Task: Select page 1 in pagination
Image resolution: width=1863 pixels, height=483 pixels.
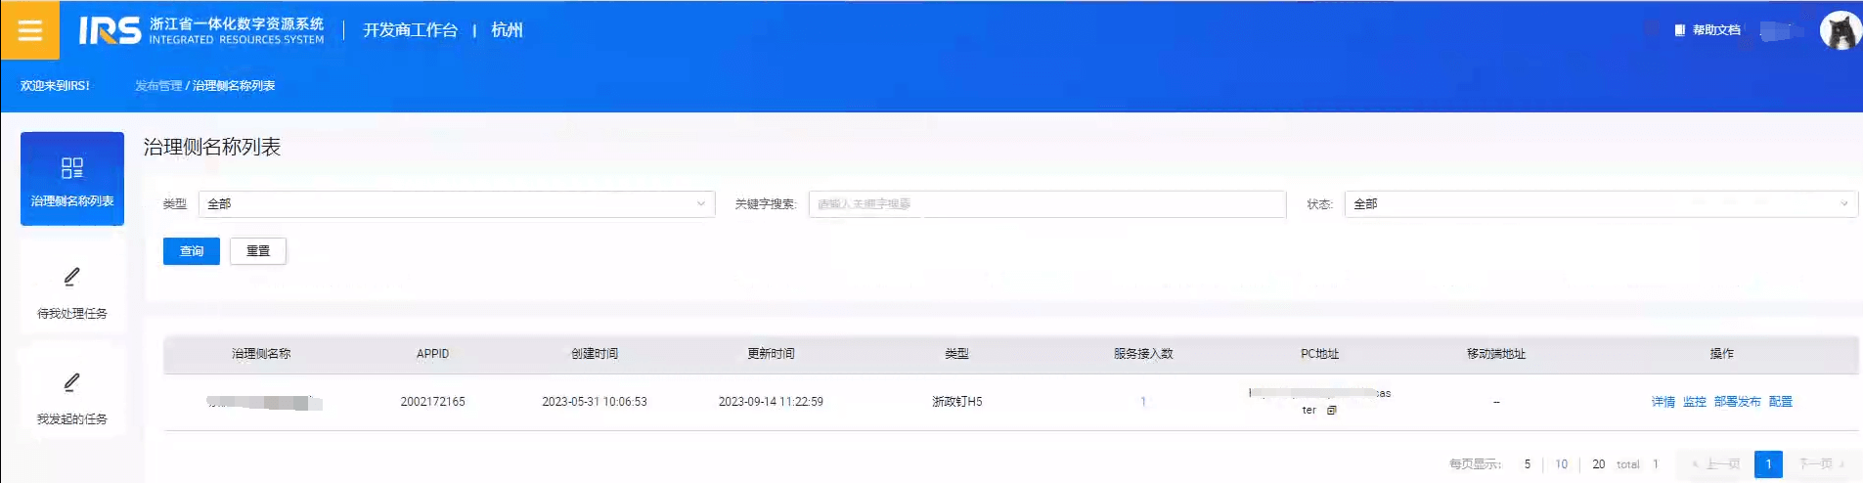Action: 1768,464
